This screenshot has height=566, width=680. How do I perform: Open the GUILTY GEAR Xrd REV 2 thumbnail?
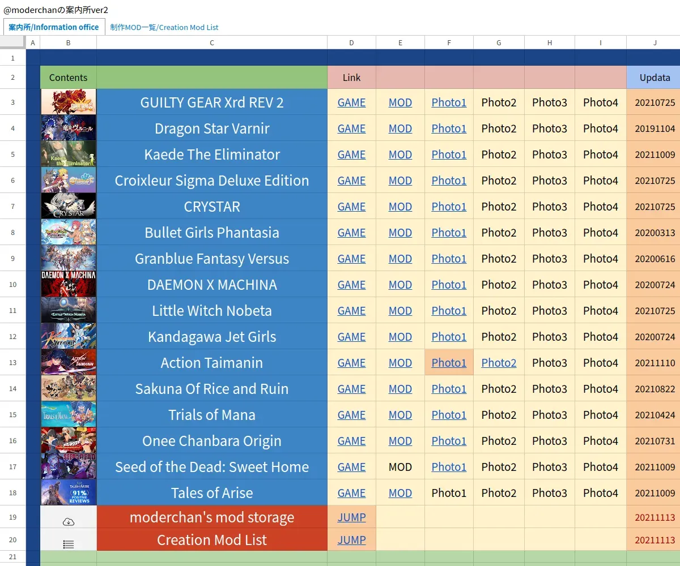coord(69,102)
